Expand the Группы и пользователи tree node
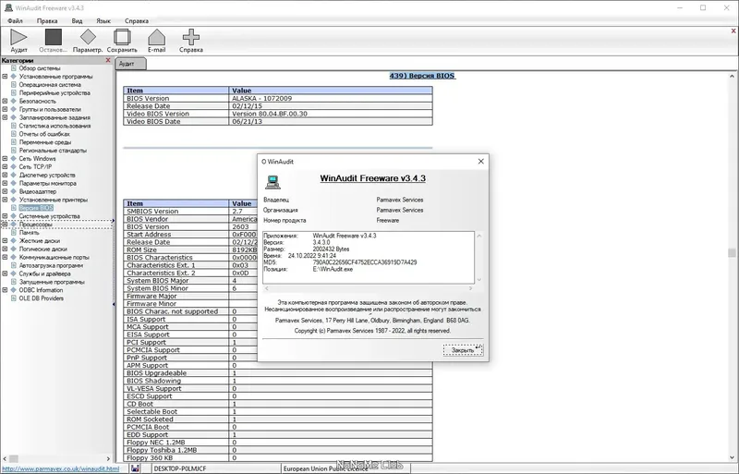 coord(5,109)
